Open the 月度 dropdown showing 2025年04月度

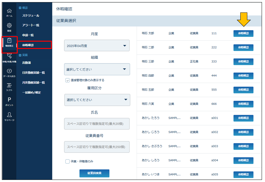coord(97,46)
